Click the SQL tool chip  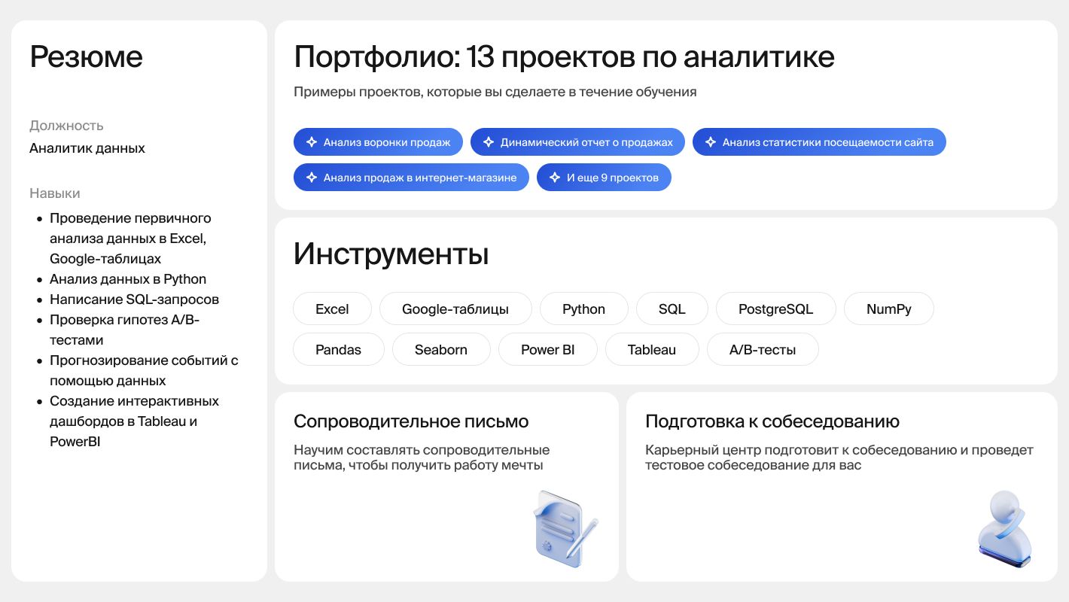pyautogui.click(x=672, y=309)
